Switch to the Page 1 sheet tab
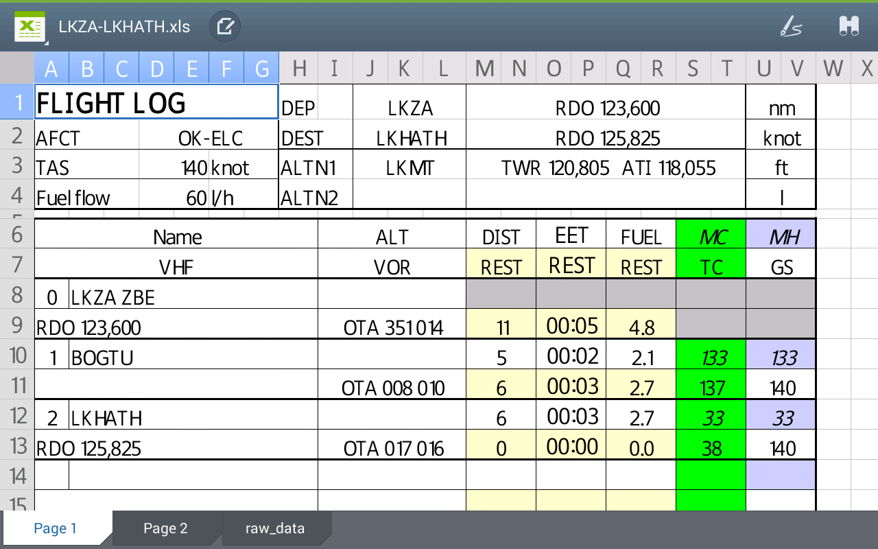The height and width of the screenshot is (549, 878). coord(56,528)
